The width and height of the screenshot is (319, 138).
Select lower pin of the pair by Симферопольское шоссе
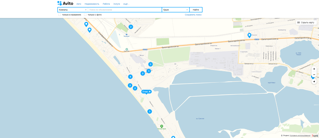90,30
